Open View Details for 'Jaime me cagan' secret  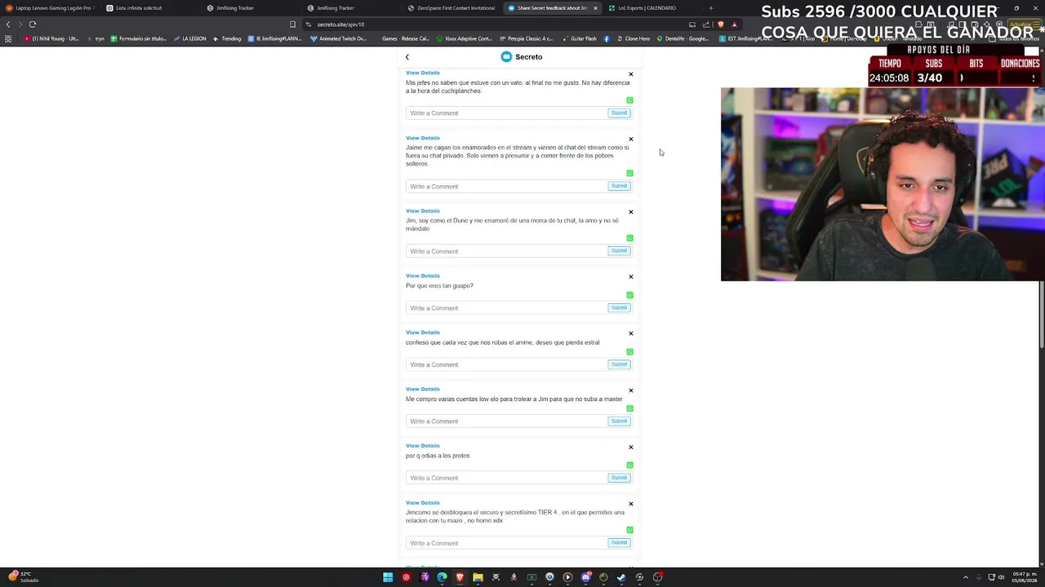pos(423,138)
